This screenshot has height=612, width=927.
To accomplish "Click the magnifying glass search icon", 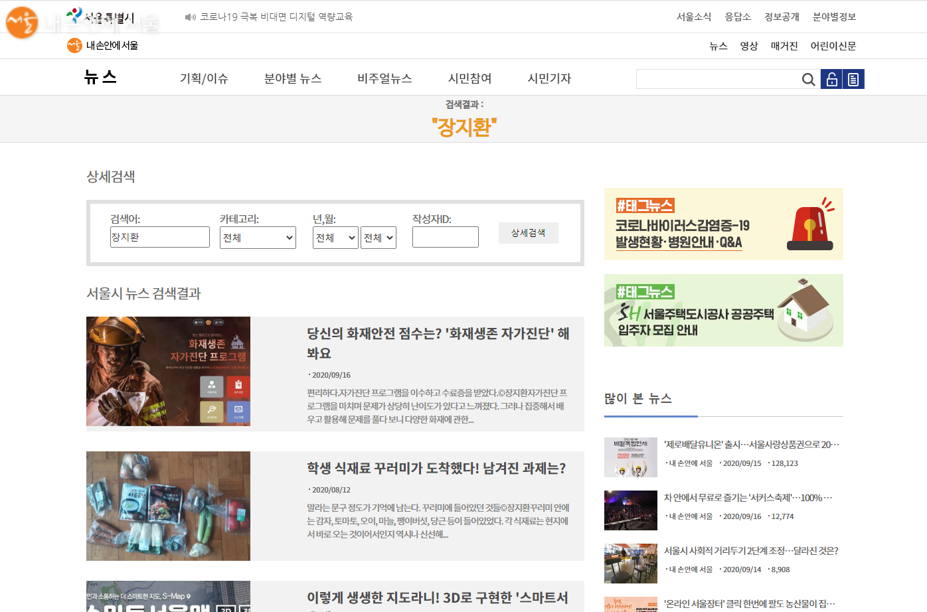I will point(808,80).
